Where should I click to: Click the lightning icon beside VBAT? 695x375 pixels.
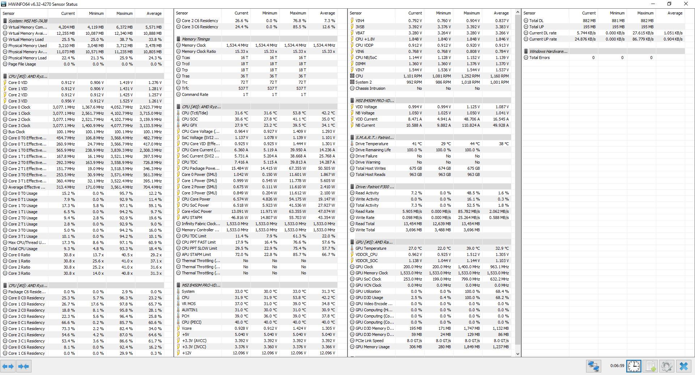tap(352, 33)
